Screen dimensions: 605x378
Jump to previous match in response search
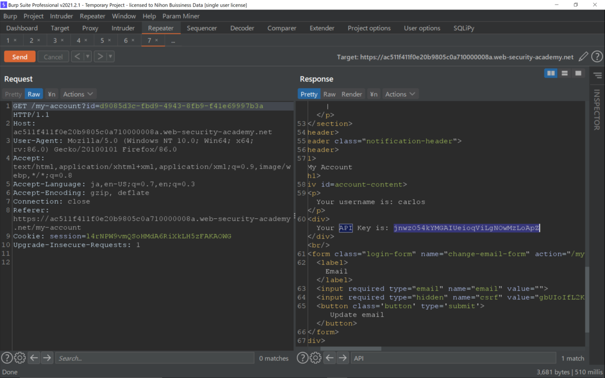329,358
